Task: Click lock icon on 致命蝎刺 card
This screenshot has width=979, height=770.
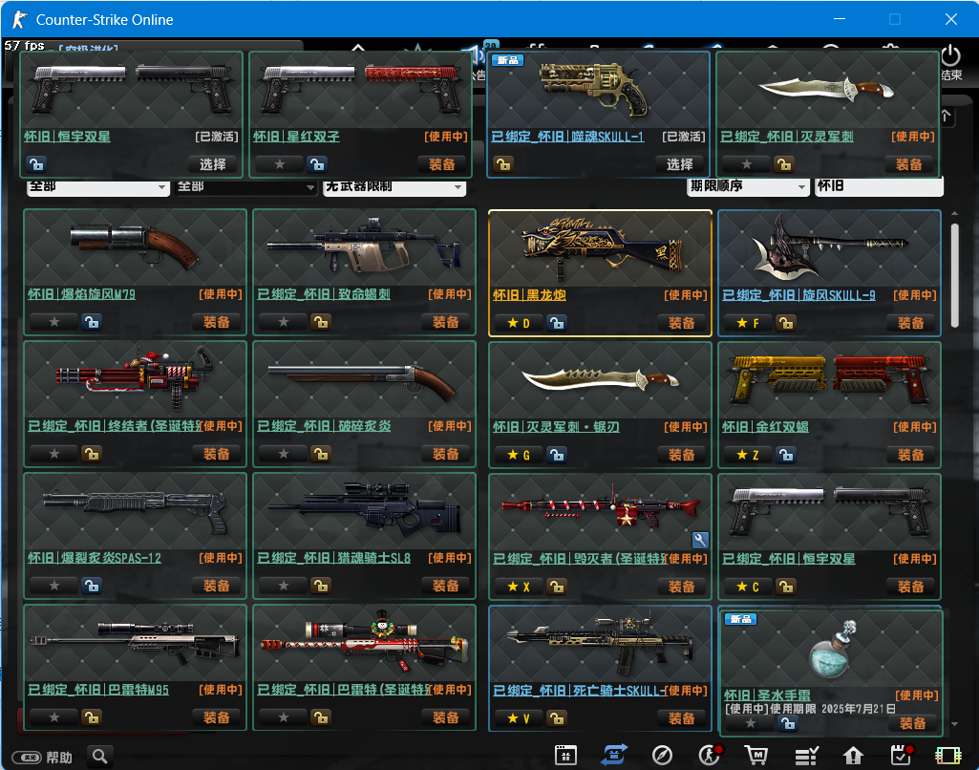Action: pos(321,322)
